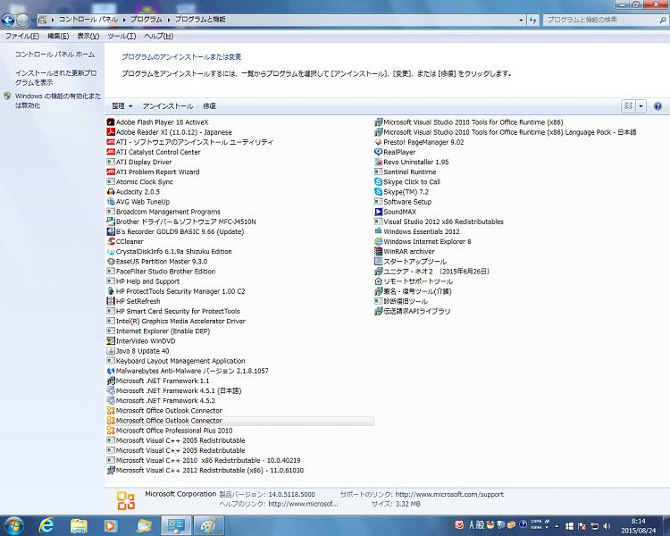Click the CCleaner program icon
The height and width of the screenshot is (536, 670).
click(x=111, y=241)
